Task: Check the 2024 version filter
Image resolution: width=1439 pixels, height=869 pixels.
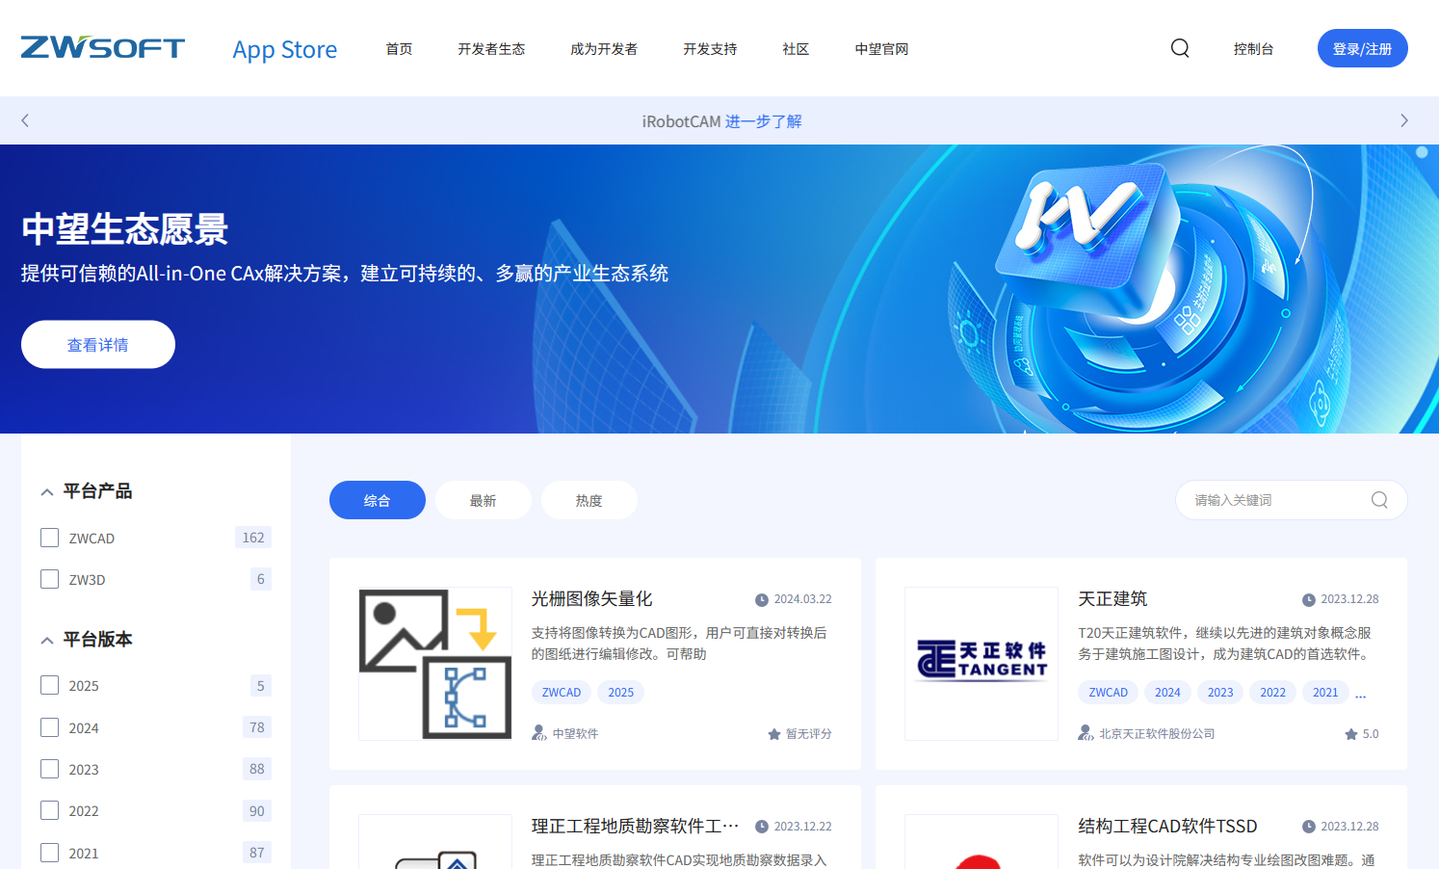Action: 50,727
